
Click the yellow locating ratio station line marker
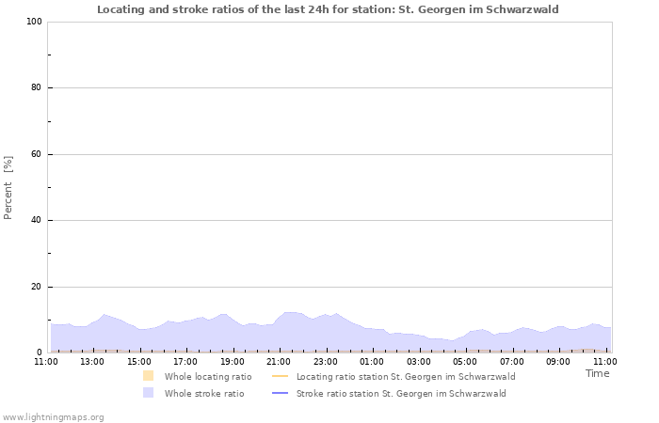click(280, 376)
